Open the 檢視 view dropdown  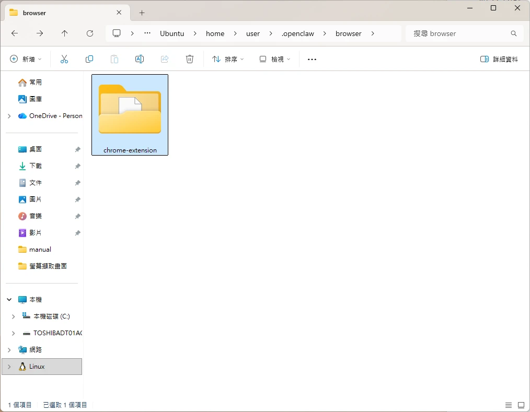[x=274, y=60]
